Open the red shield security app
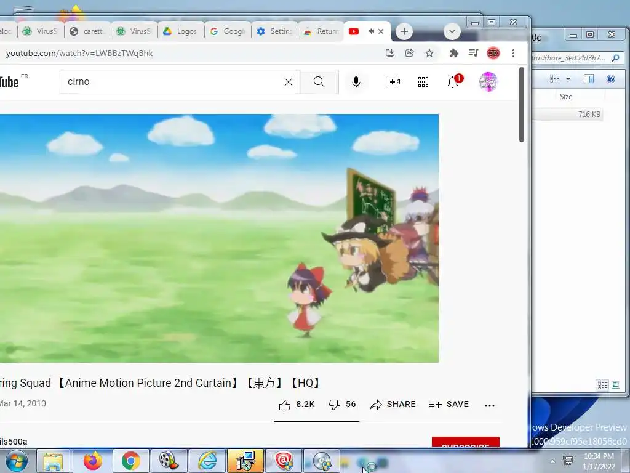This screenshot has width=630, height=473. 283,461
